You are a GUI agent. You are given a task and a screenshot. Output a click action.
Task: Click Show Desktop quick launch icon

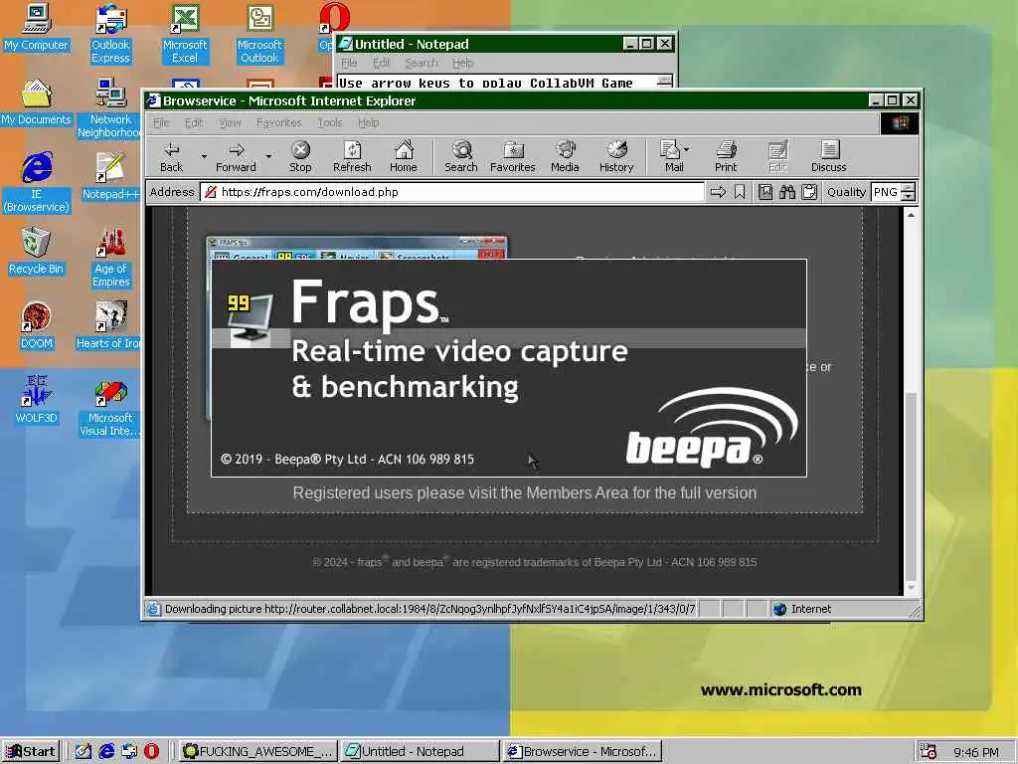pyautogui.click(x=84, y=752)
